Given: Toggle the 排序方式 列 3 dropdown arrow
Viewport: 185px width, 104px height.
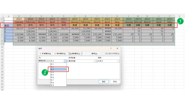Looking at the screenshot, I should [x=65, y=61].
